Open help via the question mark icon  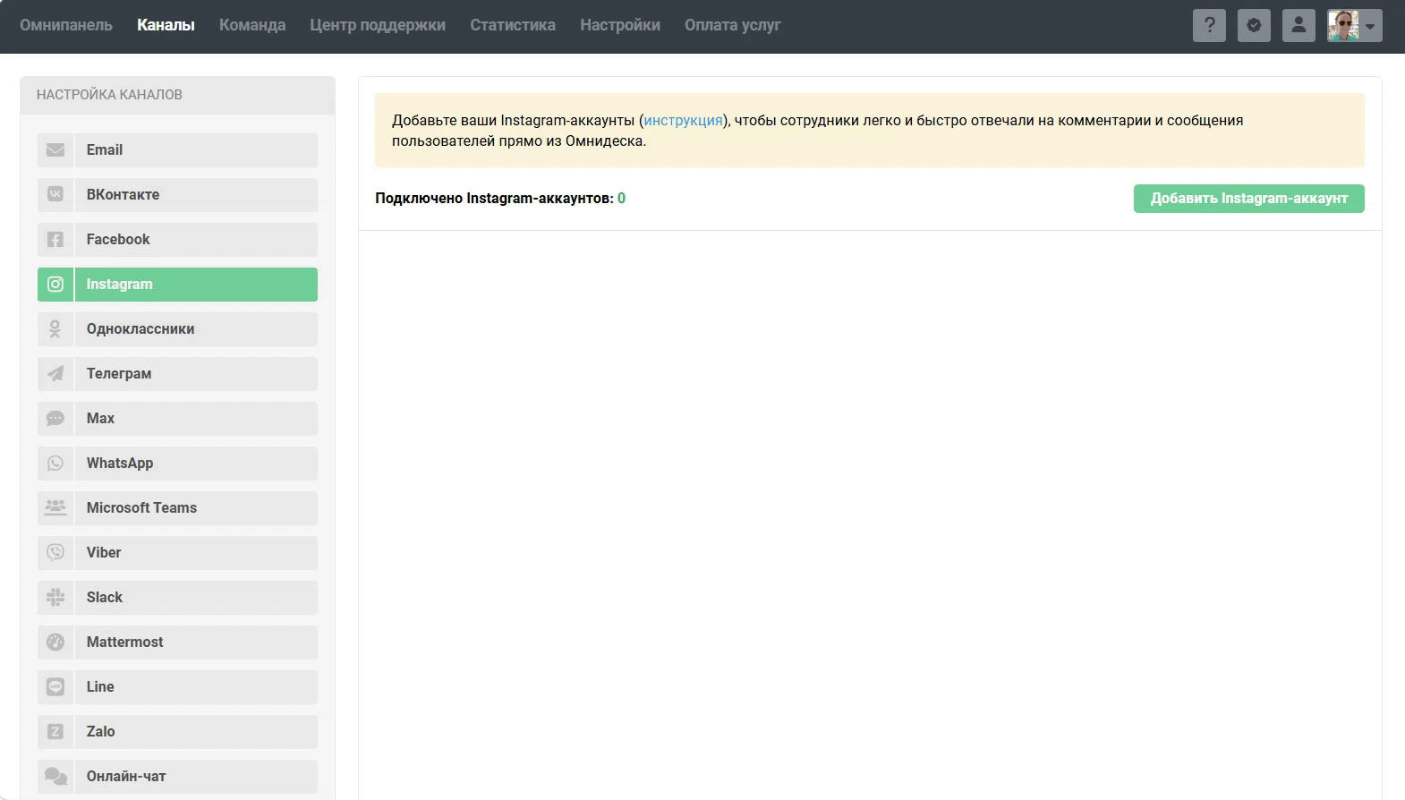pos(1209,25)
